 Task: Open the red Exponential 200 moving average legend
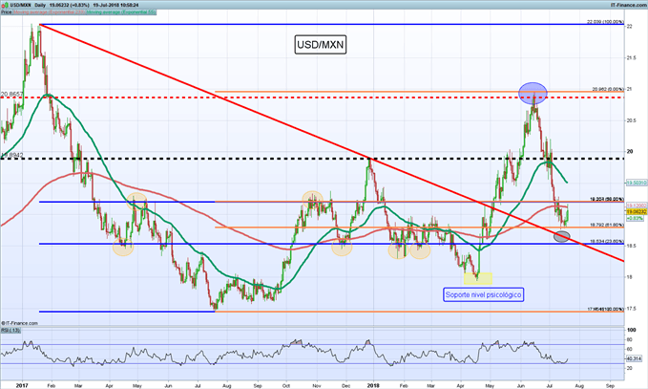49,12
